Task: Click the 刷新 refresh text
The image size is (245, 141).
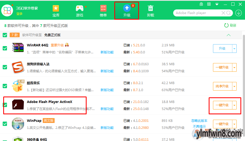Action: click(233, 25)
